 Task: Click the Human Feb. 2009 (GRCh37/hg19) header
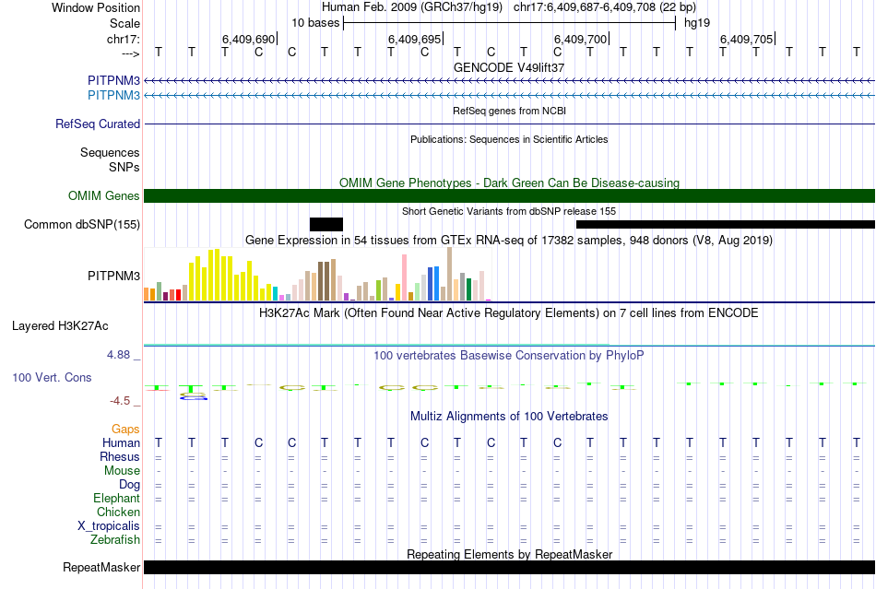click(x=412, y=7)
